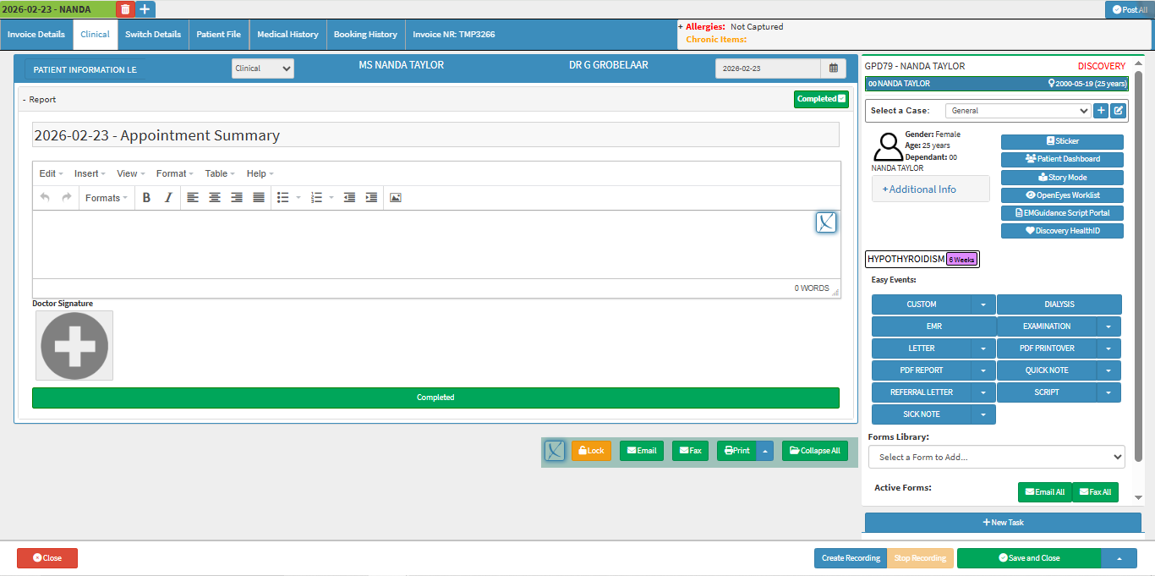Expand the Save and Close options arrow

pos(1119,558)
